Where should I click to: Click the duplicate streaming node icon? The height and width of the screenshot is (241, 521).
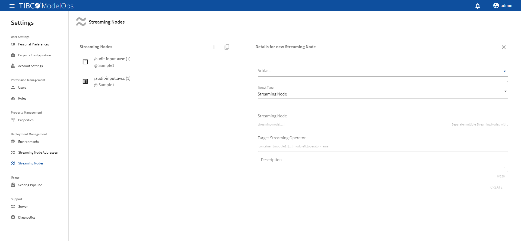pyautogui.click(x=227, y=47)
